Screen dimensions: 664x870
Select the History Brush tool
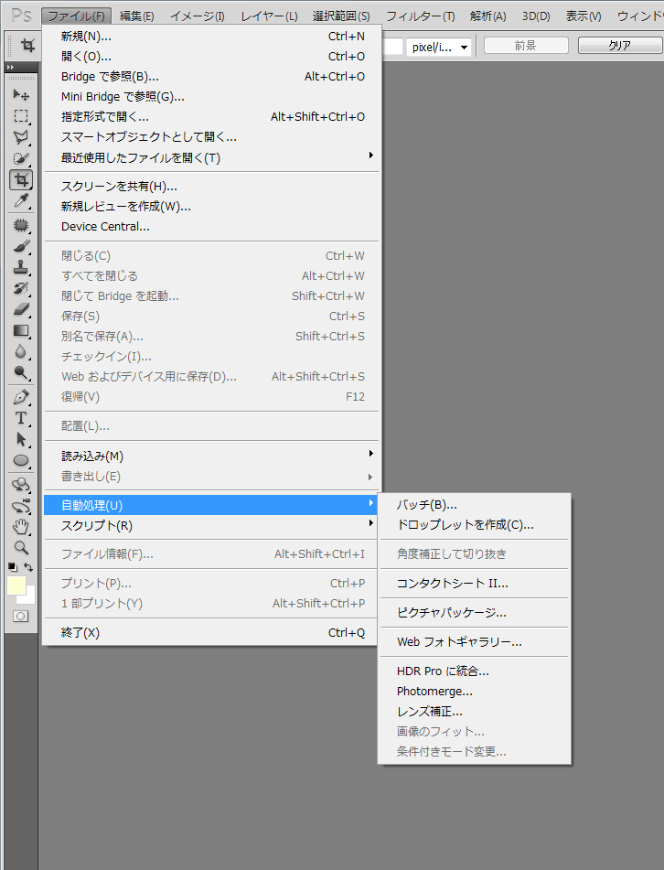click(x=21, y=288)
